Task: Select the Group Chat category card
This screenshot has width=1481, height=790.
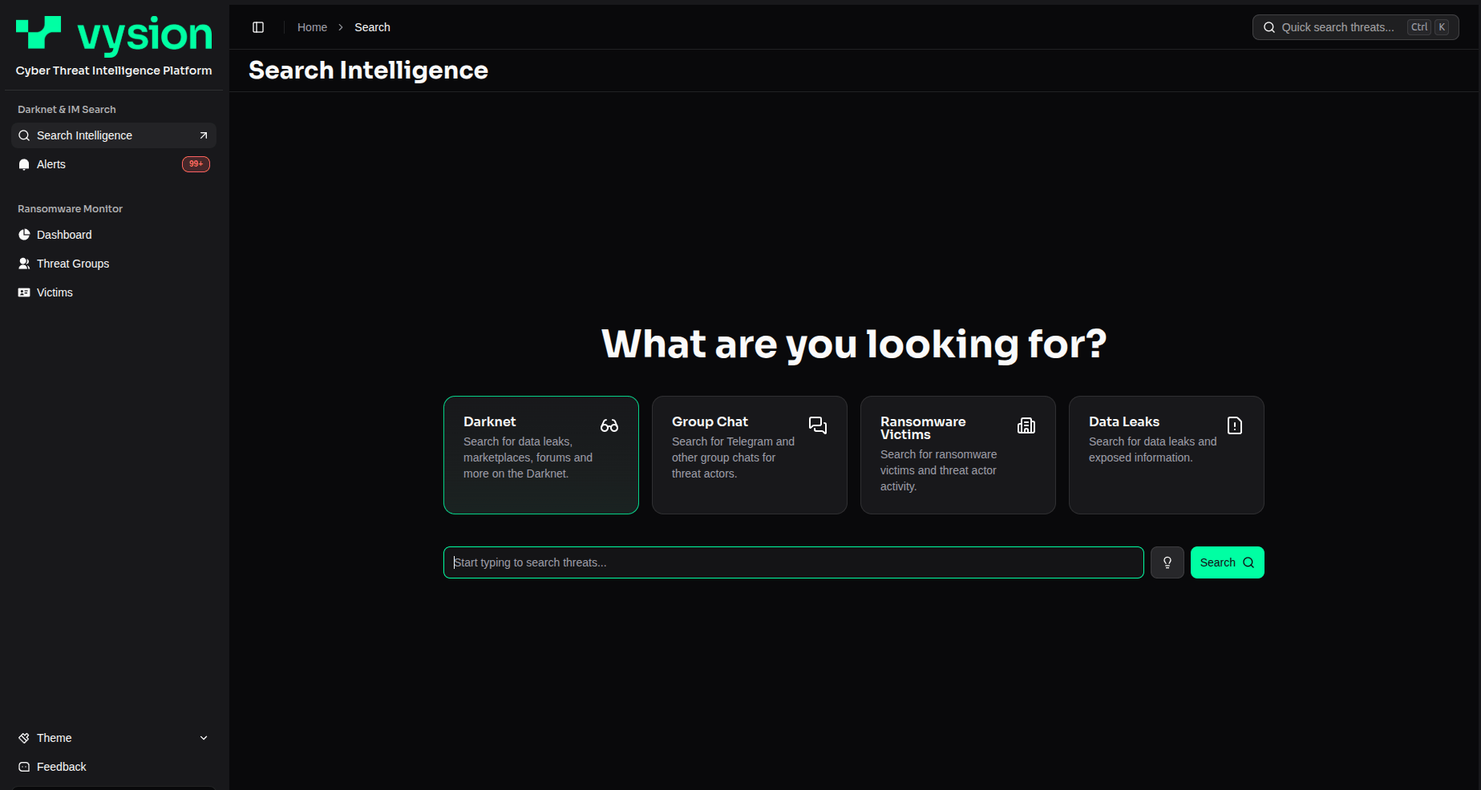Action: [750, 455]
